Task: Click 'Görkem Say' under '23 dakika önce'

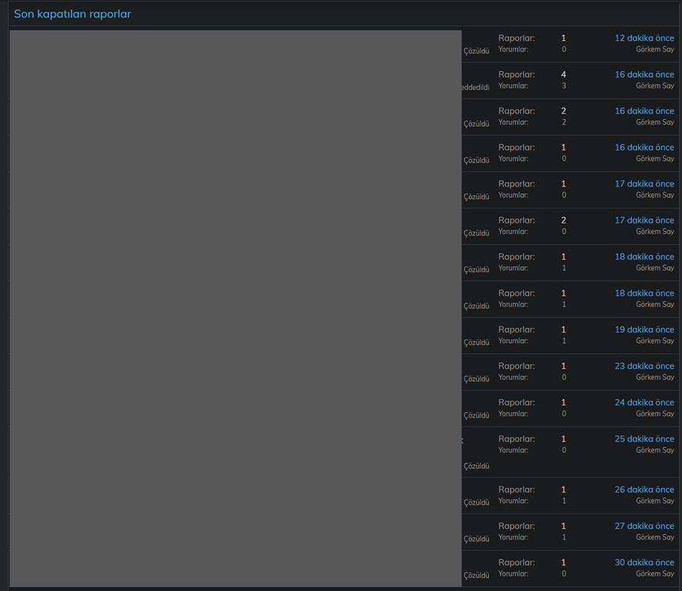Action: (x=655, y=377)
